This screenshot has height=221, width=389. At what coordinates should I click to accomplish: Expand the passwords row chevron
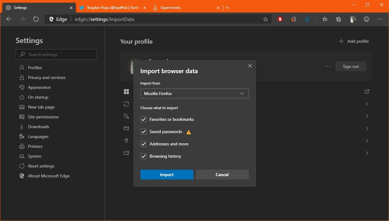[x=367, y=116]
